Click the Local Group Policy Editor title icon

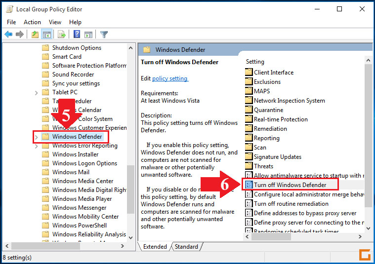tap(10, 9)
